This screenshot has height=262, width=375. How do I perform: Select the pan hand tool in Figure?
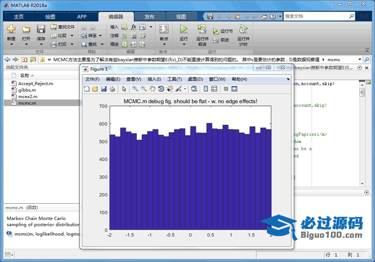[x=152, y=89]
